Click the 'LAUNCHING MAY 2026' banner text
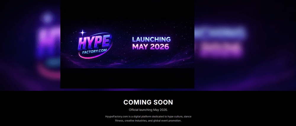 click(151, 43)
